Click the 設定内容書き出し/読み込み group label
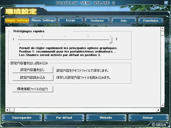The width and height of the screenshot is (171, 128). point(29,63)
